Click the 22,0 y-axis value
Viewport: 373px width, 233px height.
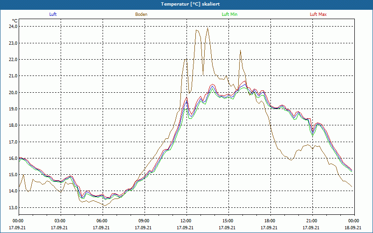(x=14, y=60)
